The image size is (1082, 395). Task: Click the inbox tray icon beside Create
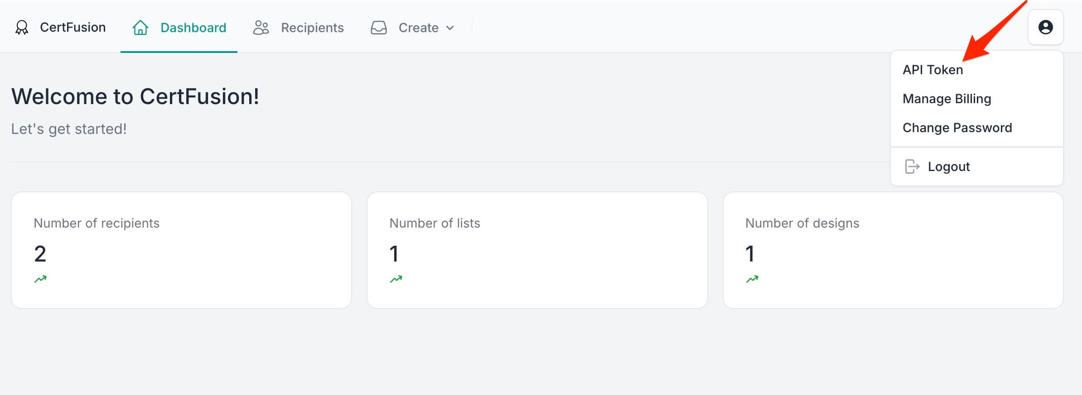pos(379,28)
